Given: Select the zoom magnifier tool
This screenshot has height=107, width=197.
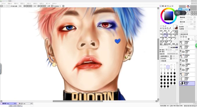Looking at the screenshot, I should (163, 28).
